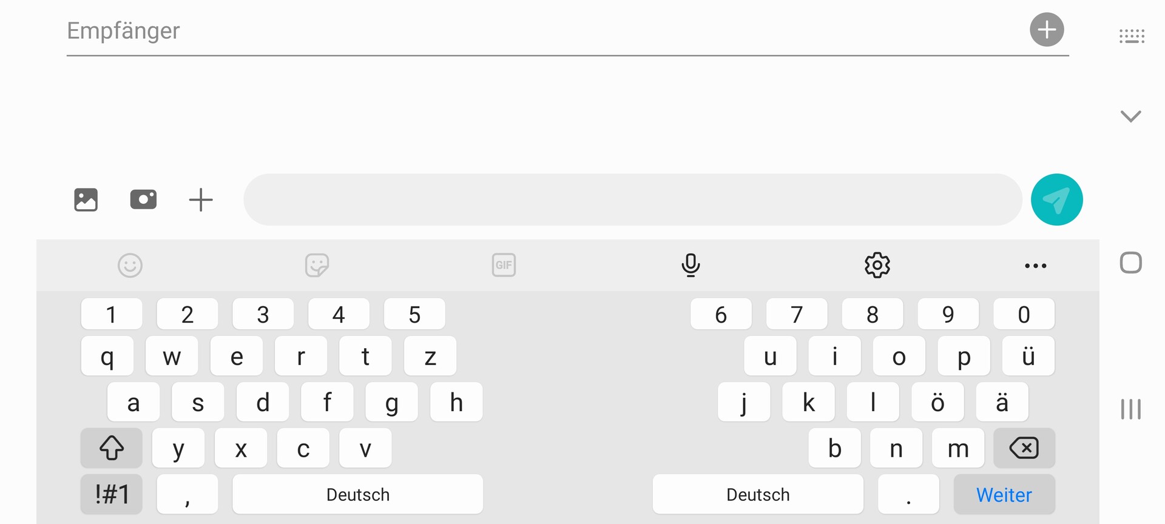1165x524 pixels.
Task: Open the gallery image attachment icon
Action: click(x=86, y=200)
